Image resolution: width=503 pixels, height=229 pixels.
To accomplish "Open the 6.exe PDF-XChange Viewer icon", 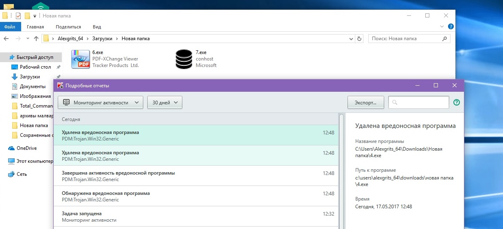I will pyautogui.click(x=80, y=59).
